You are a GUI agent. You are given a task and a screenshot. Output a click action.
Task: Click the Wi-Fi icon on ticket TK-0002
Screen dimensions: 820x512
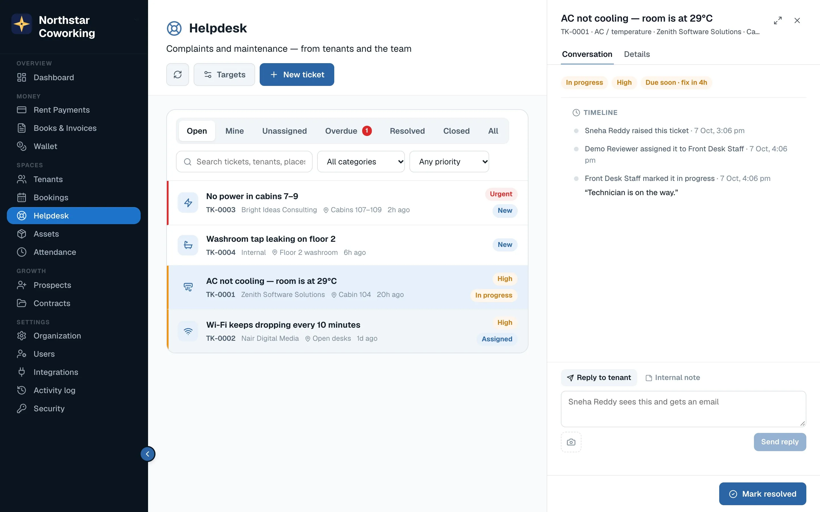188,331
